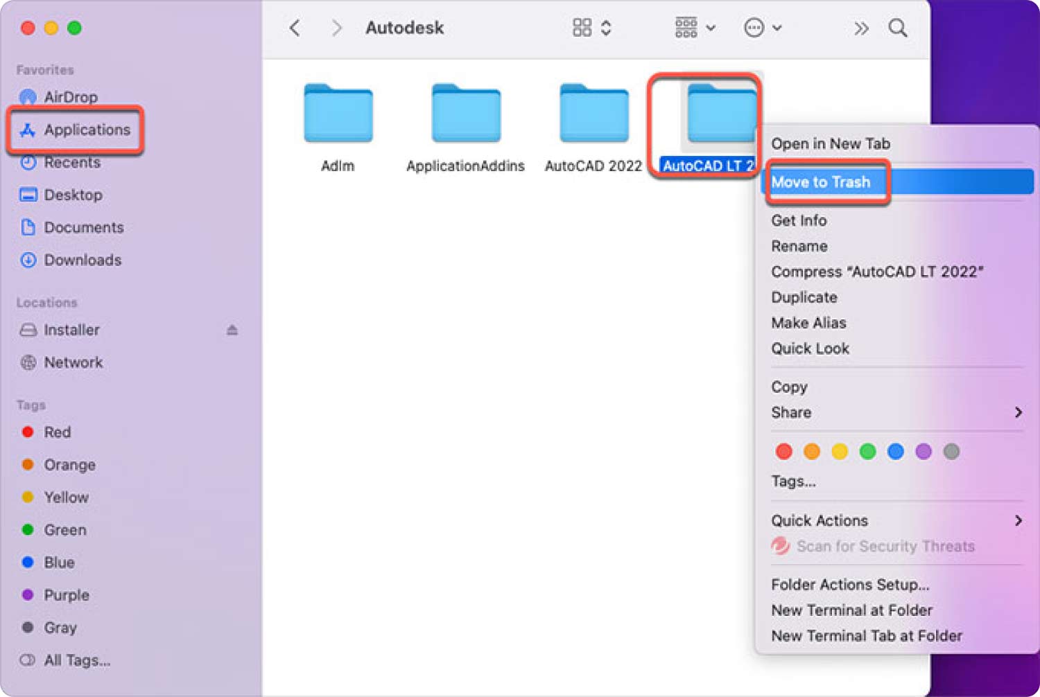The height and width of the screenshot is (697, 1040).
Task: Choose Open in New Tab
Action: [x=831, y=144]
